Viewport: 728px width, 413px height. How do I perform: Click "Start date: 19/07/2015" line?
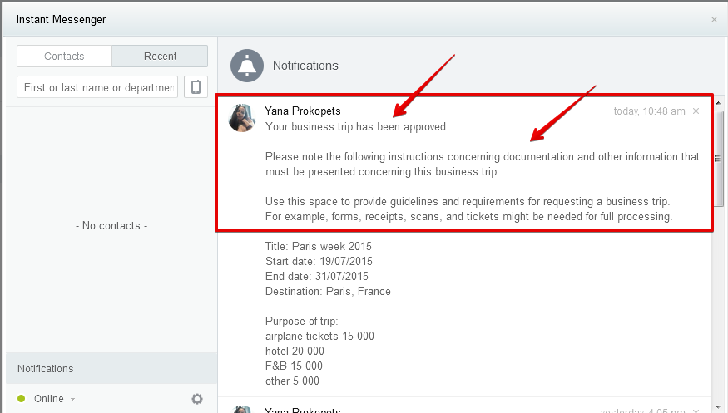click(x=319, y=261)
